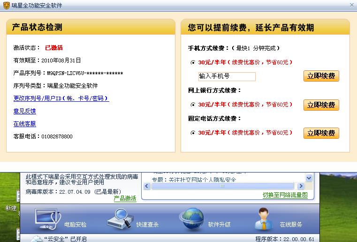
Task: Click the 网上银行方式续费 section label
Action: point(214,91)
